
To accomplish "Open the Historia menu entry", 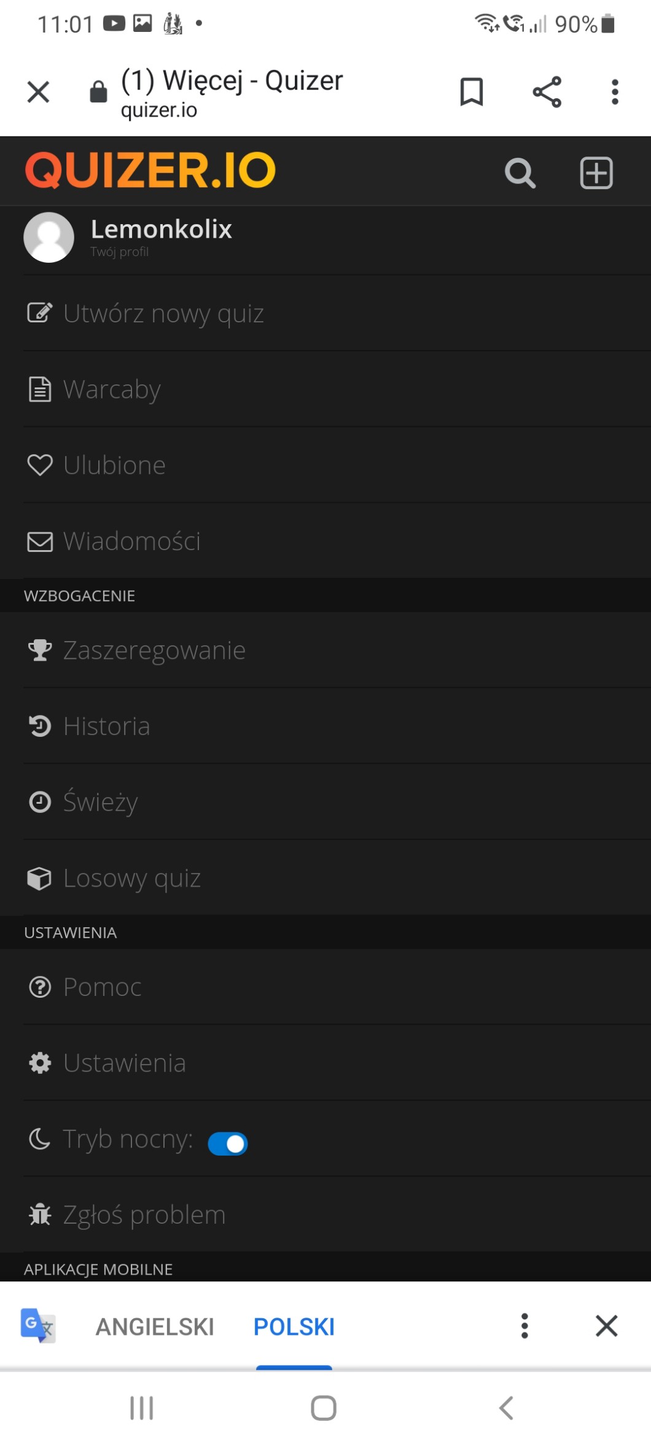I will tap(106, 726).
